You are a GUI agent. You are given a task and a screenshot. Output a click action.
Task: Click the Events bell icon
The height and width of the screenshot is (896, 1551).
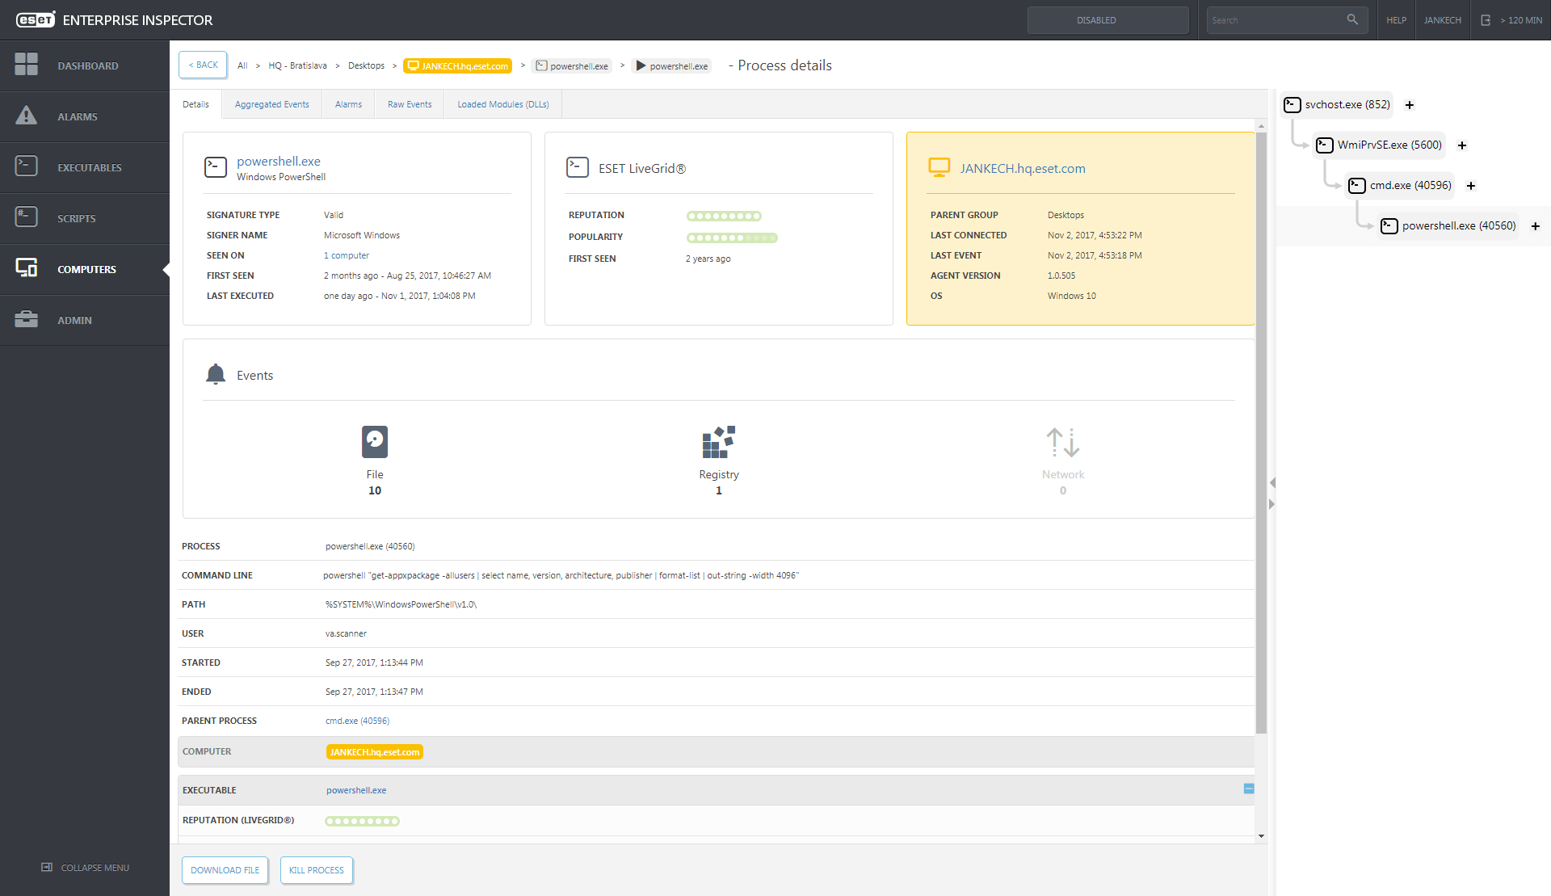pyautogui.click(x=216, y=374)
